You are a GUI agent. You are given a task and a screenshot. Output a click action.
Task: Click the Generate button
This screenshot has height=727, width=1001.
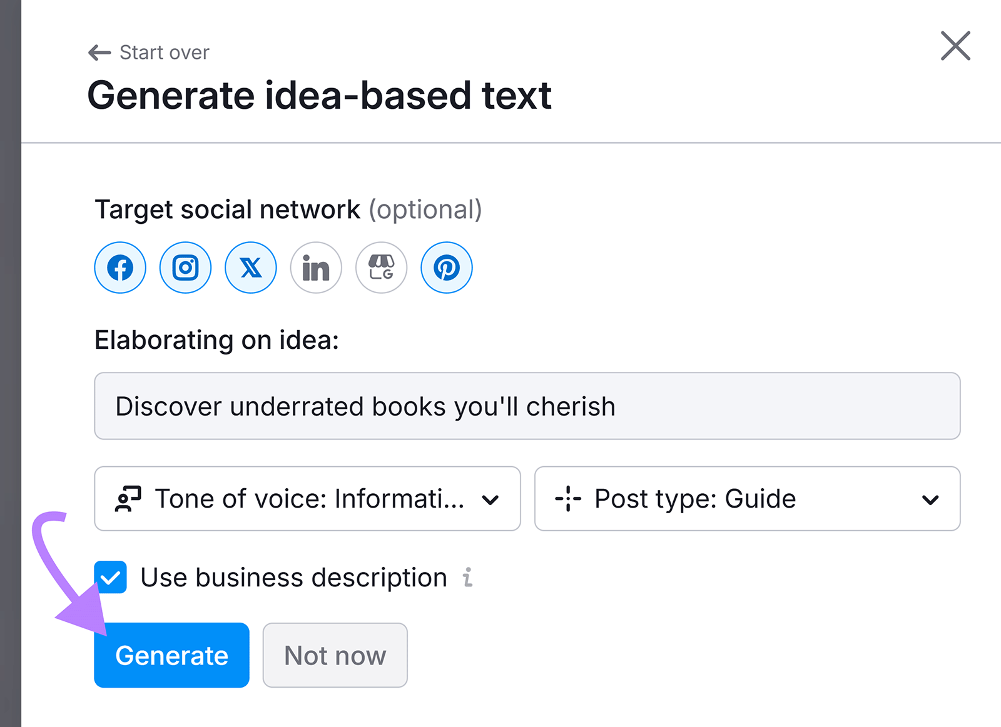[x=171, y=655]
